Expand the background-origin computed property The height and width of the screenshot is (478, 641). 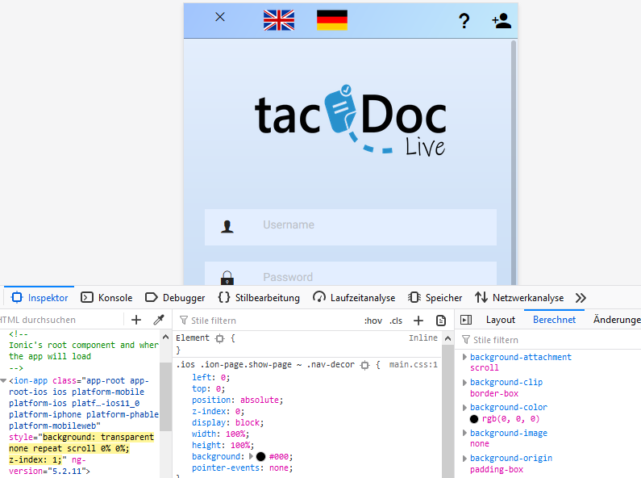(464, 458)
